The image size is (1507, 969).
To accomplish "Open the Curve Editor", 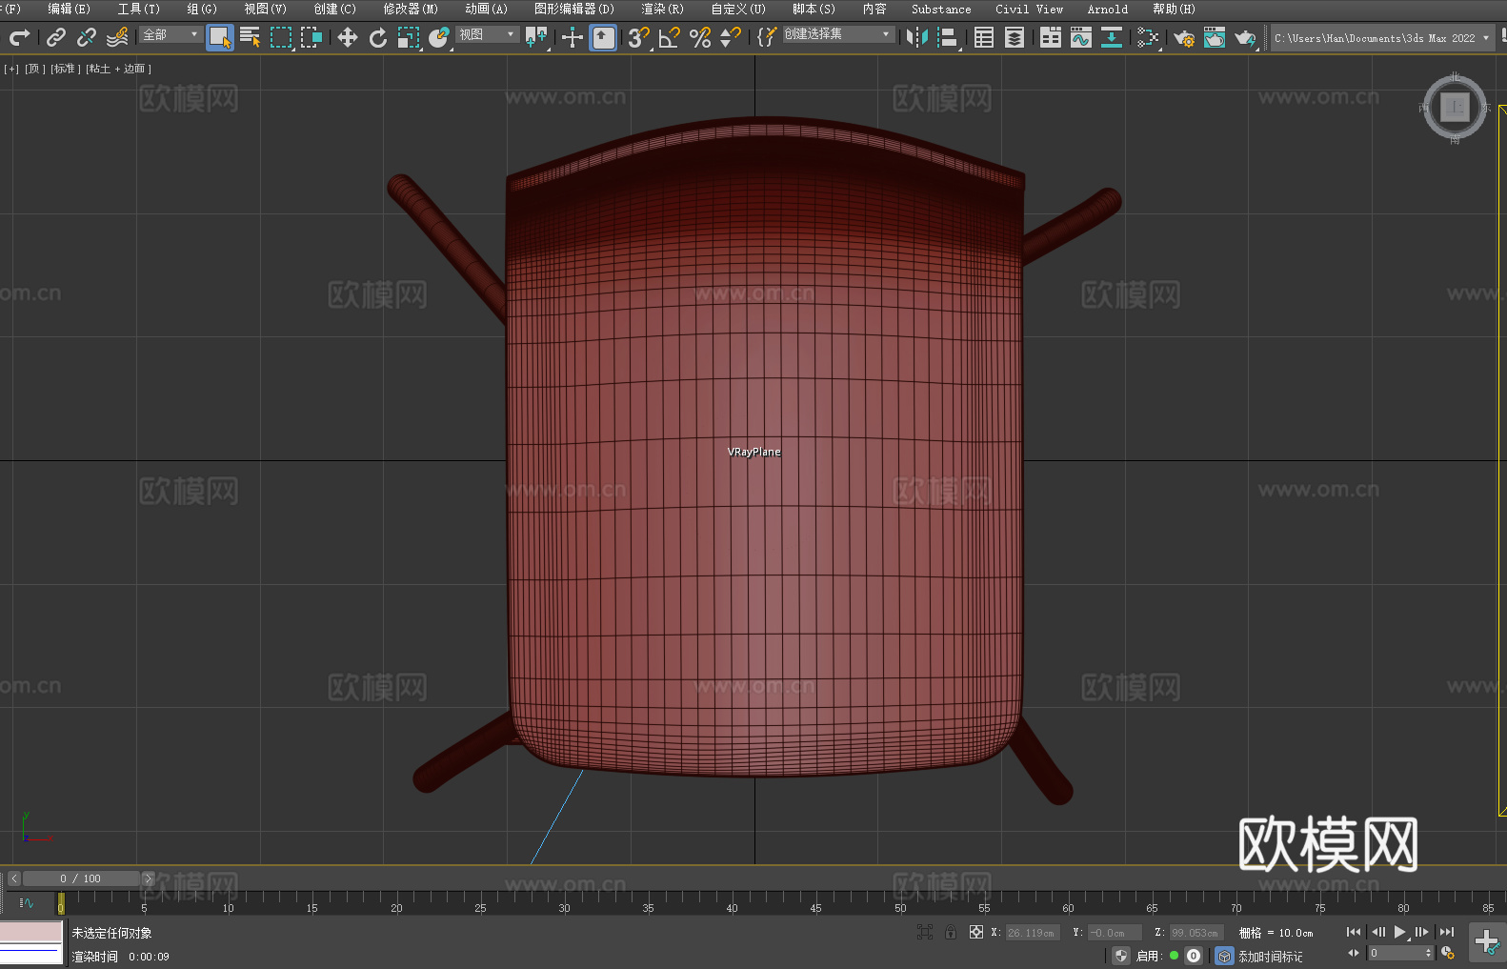I will (1081, 37).
